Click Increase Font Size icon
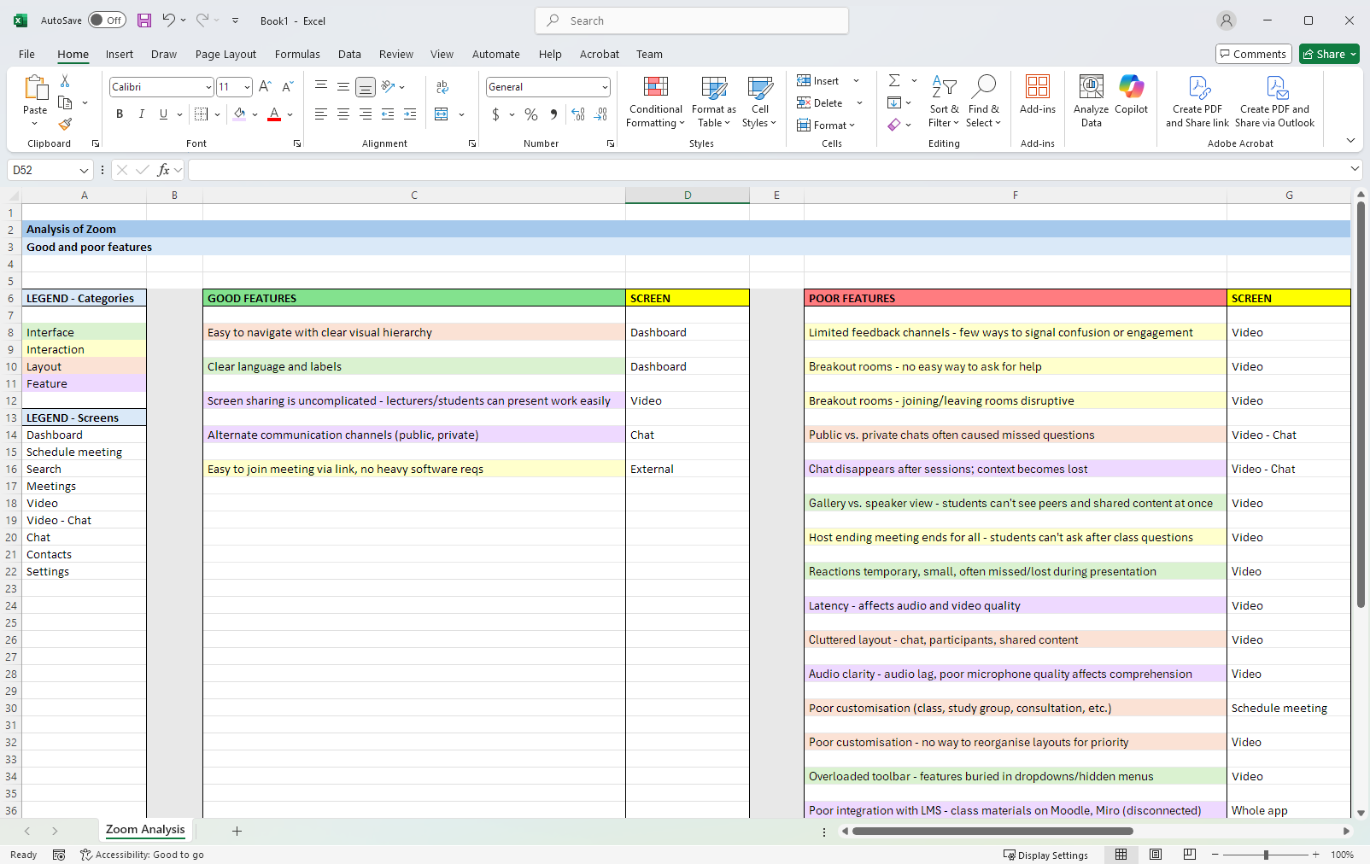This screenshot has height=864, width=1370. tap(265, 87)
